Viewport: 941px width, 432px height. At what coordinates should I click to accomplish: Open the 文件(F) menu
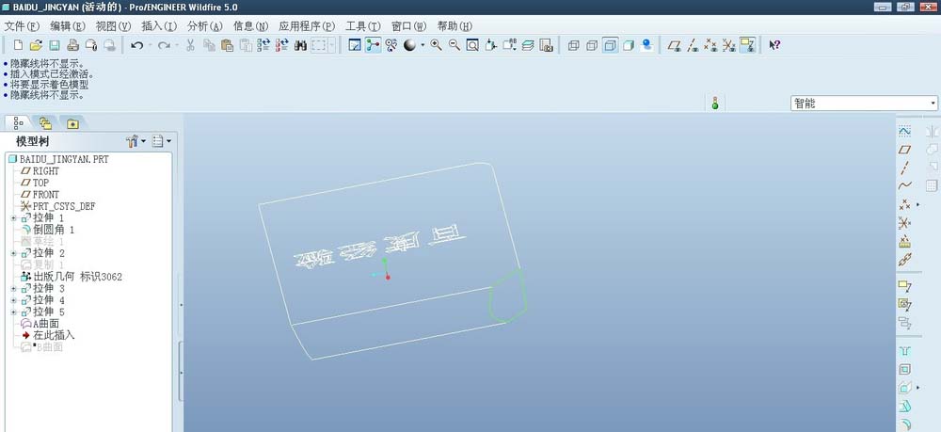(x=22, y=25)
